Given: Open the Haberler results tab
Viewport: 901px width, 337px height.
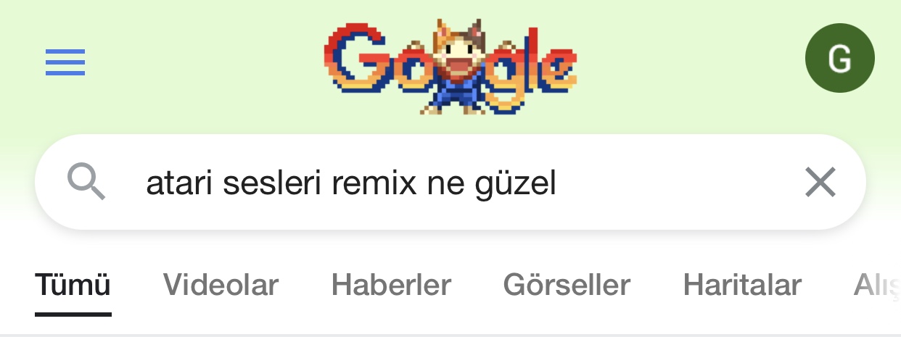Looking at the screenshot, I should [391, 285].
